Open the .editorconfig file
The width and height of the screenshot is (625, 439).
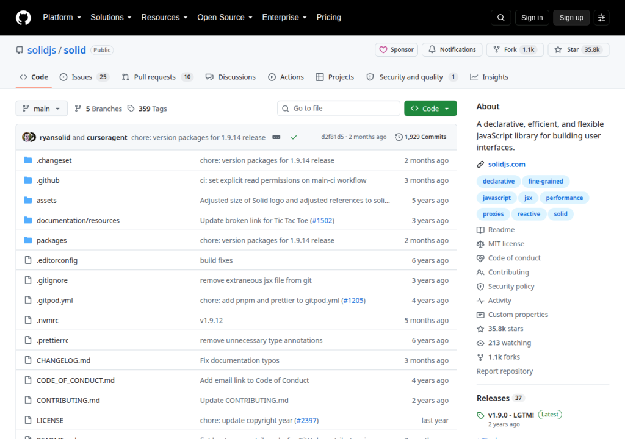(57, 260)
